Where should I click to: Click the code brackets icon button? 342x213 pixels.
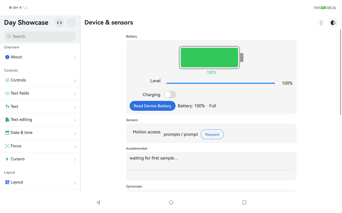59,23
